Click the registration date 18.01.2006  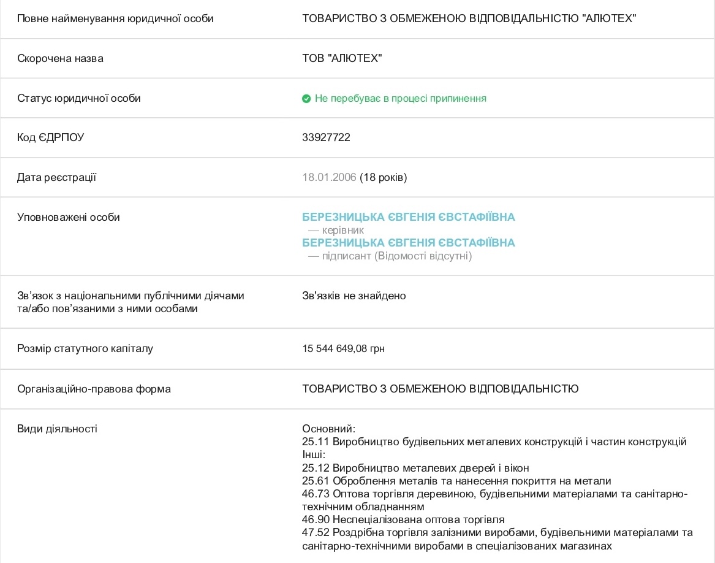click(329, 177)
